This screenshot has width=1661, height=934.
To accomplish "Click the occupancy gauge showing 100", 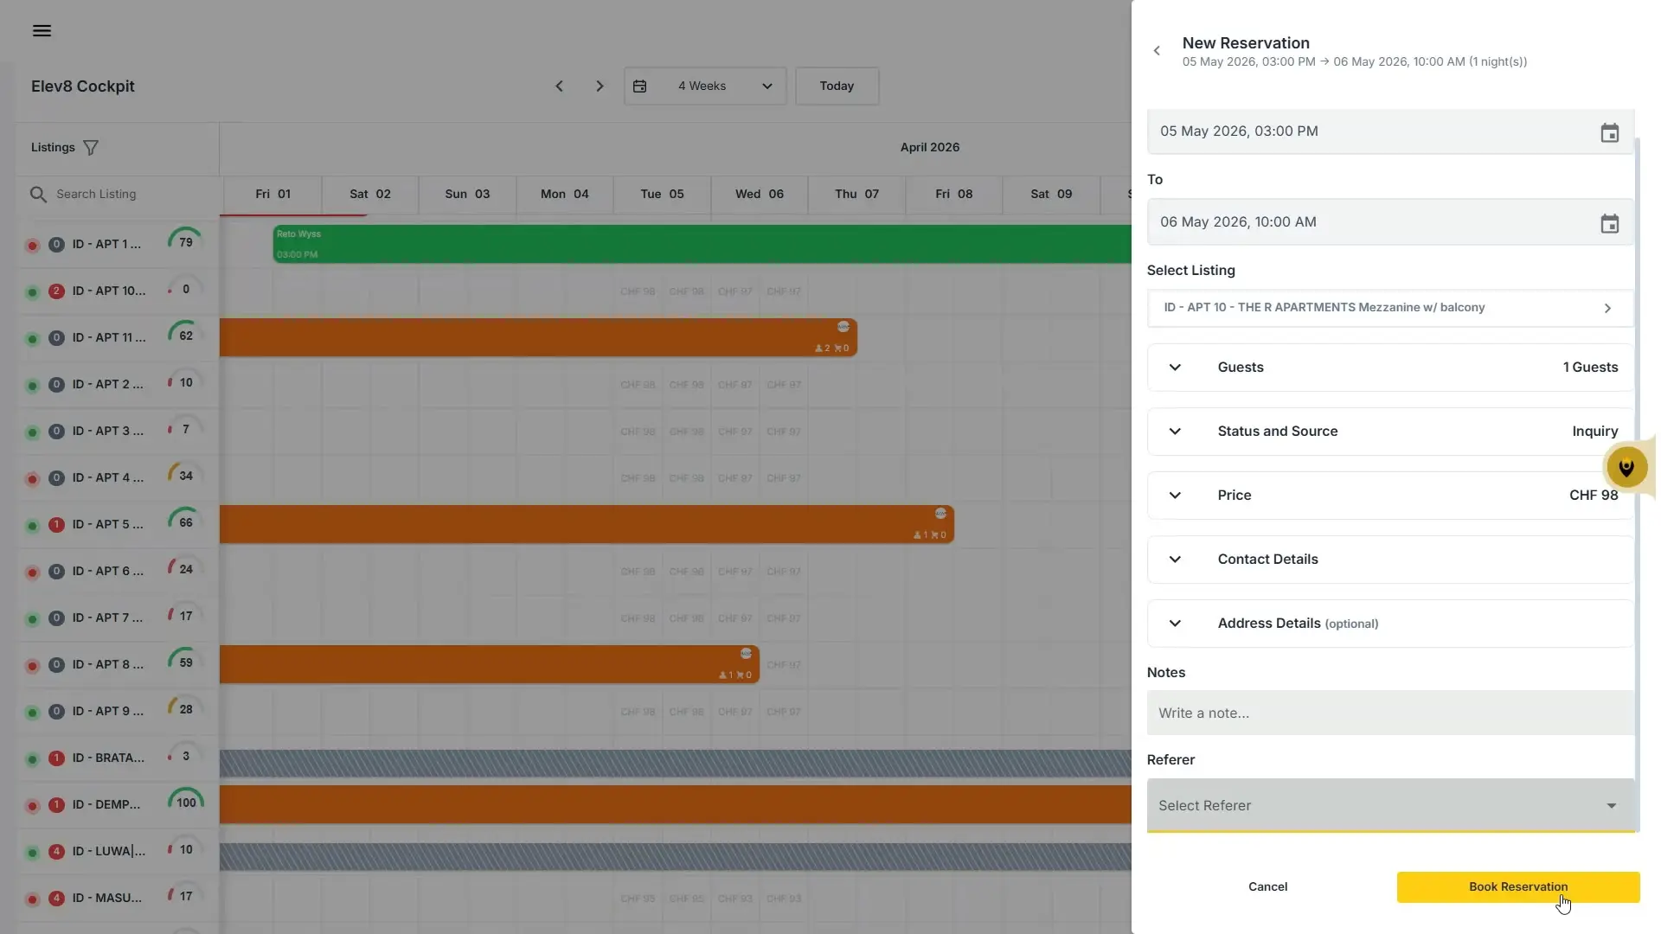I will (185, 803).
